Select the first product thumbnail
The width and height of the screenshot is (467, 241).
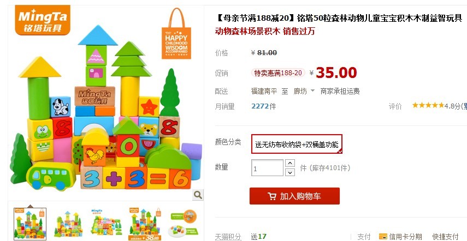point(30,224)
